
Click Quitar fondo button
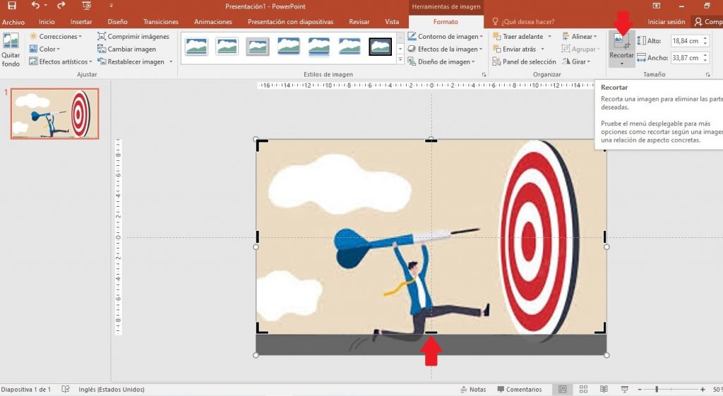pos(11,50)
